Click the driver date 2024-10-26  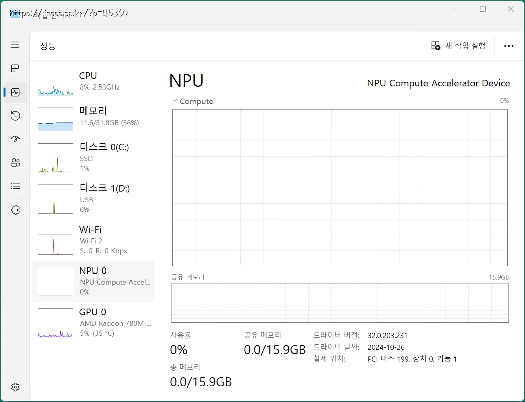click(386, 347)
